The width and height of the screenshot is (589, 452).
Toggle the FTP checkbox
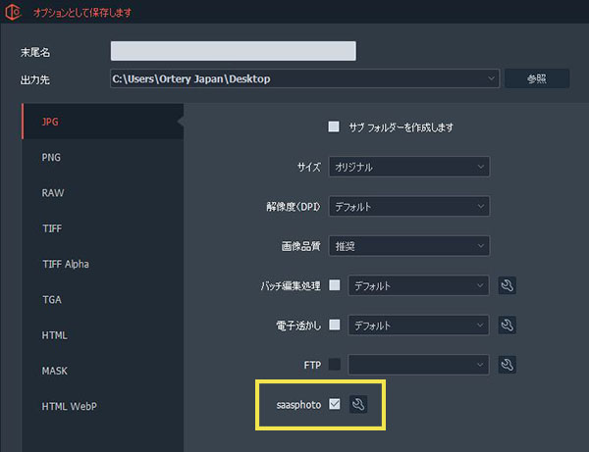click(x=335, y=365)
